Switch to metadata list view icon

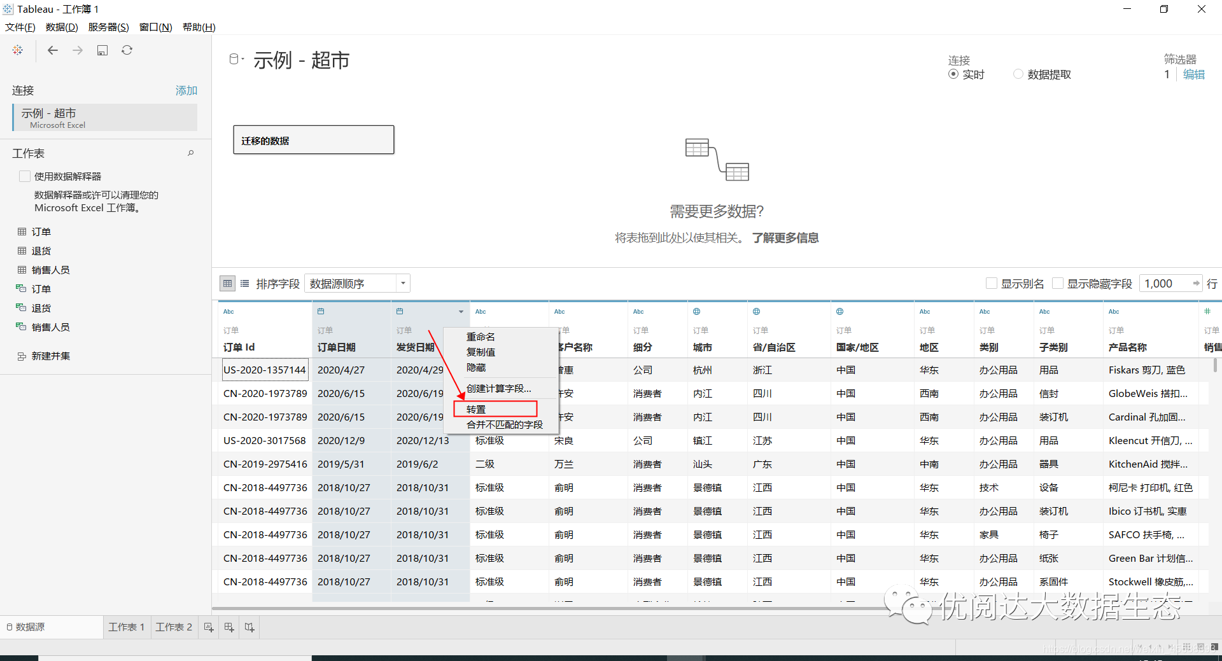244,284
